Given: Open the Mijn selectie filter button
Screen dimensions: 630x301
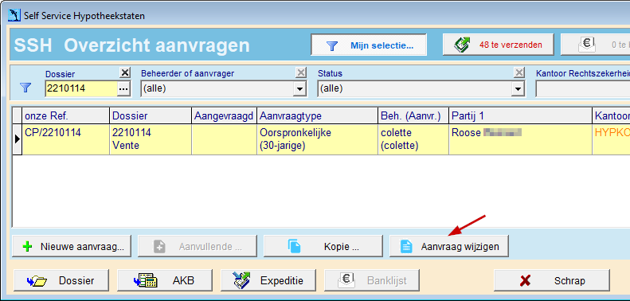Looking at the screenshot, I should pos(369,45).
